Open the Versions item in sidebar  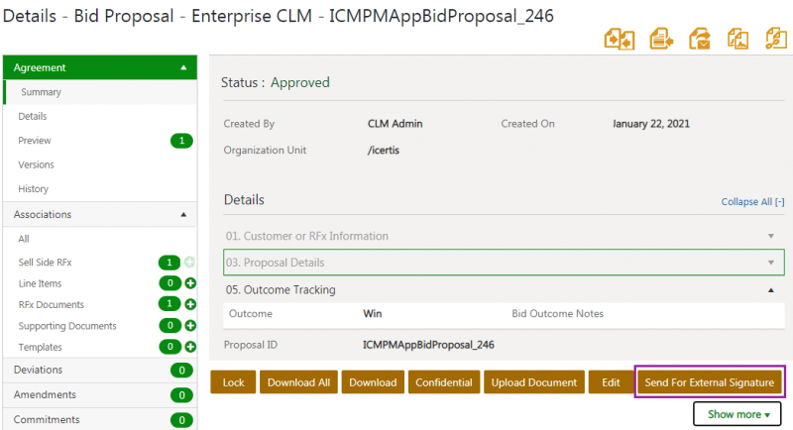[36, 164]
